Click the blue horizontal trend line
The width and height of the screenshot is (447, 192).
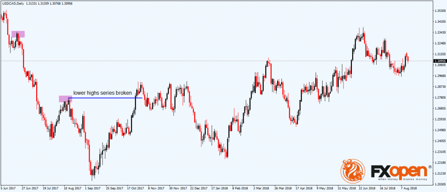click(105, 98)
